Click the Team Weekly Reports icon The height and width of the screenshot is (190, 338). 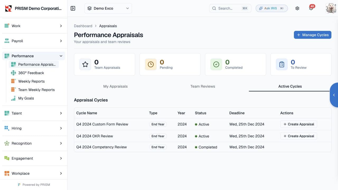13,90
